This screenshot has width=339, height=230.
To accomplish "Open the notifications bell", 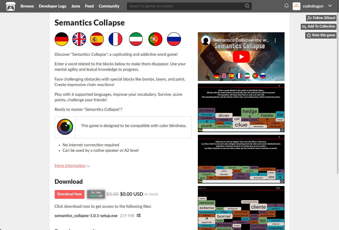I will click(287, 6).
